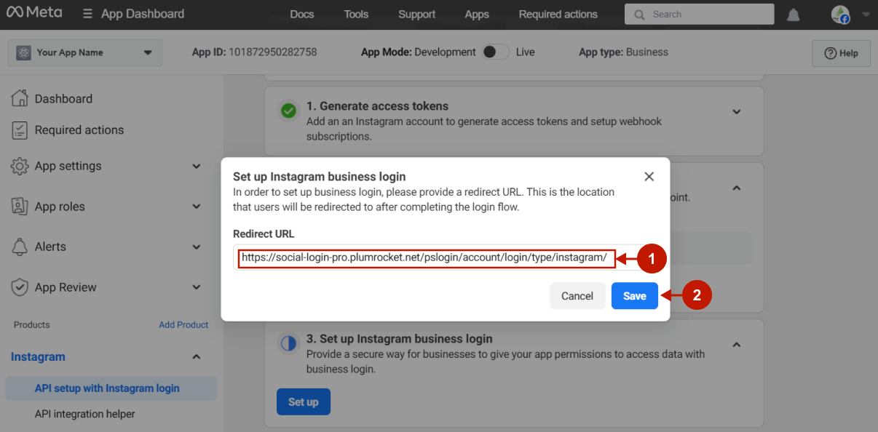Open the account dropdown arrow next to avatar

pyautogui.click(x=865, y=14)
